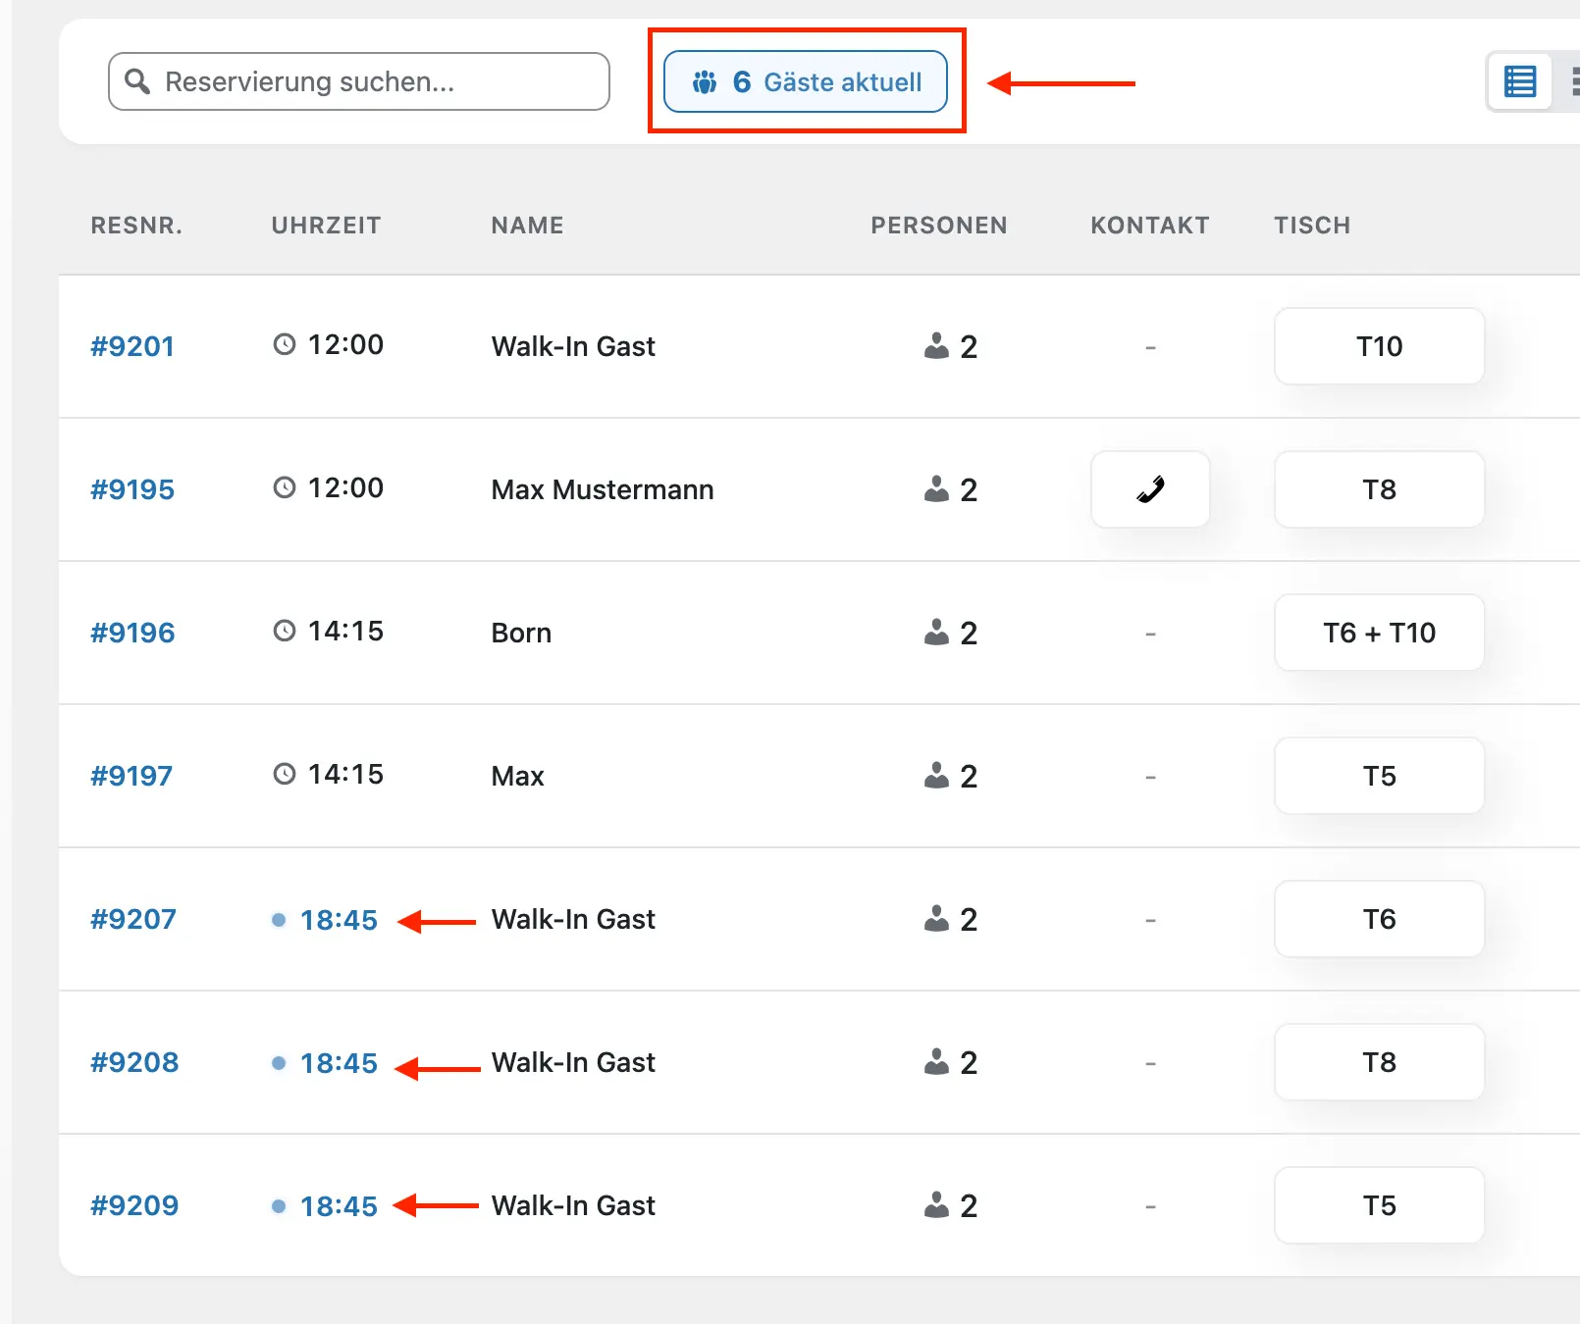Viewport: 1580px width, 1324px height.
Task: Click the PERSONEN column header
Action: (x=938, y=226)
